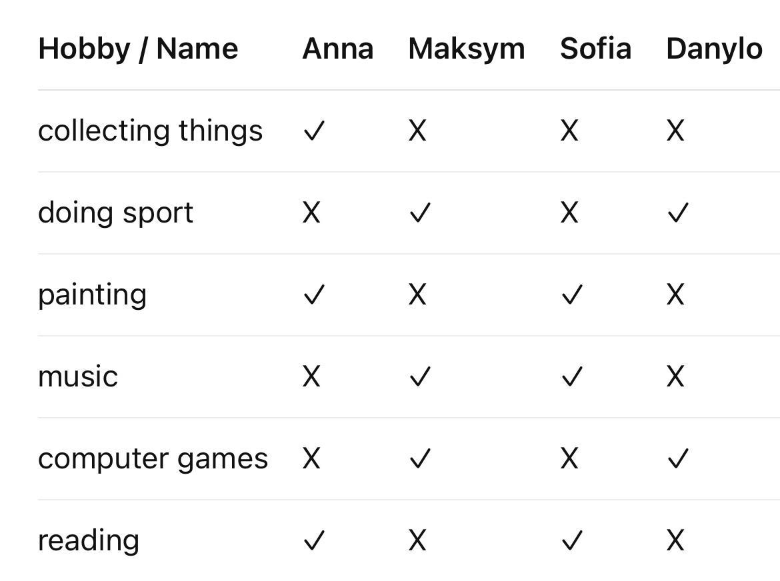Click Sofia's X for computer games
The height and width of the screenshot is (581, 780).
569,459
